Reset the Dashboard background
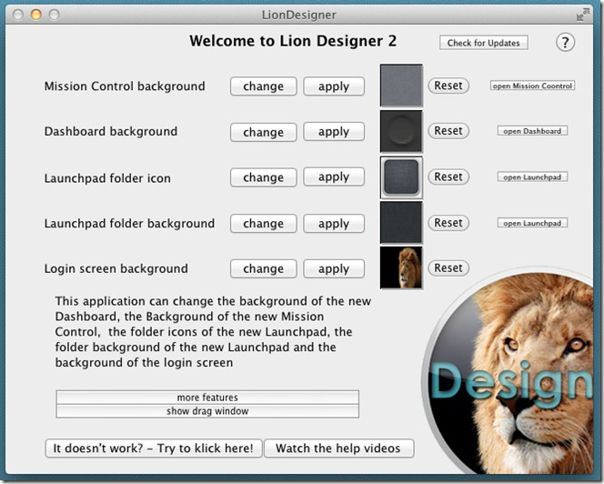This screenshot has height=484, width=604. tap(448, 131)
